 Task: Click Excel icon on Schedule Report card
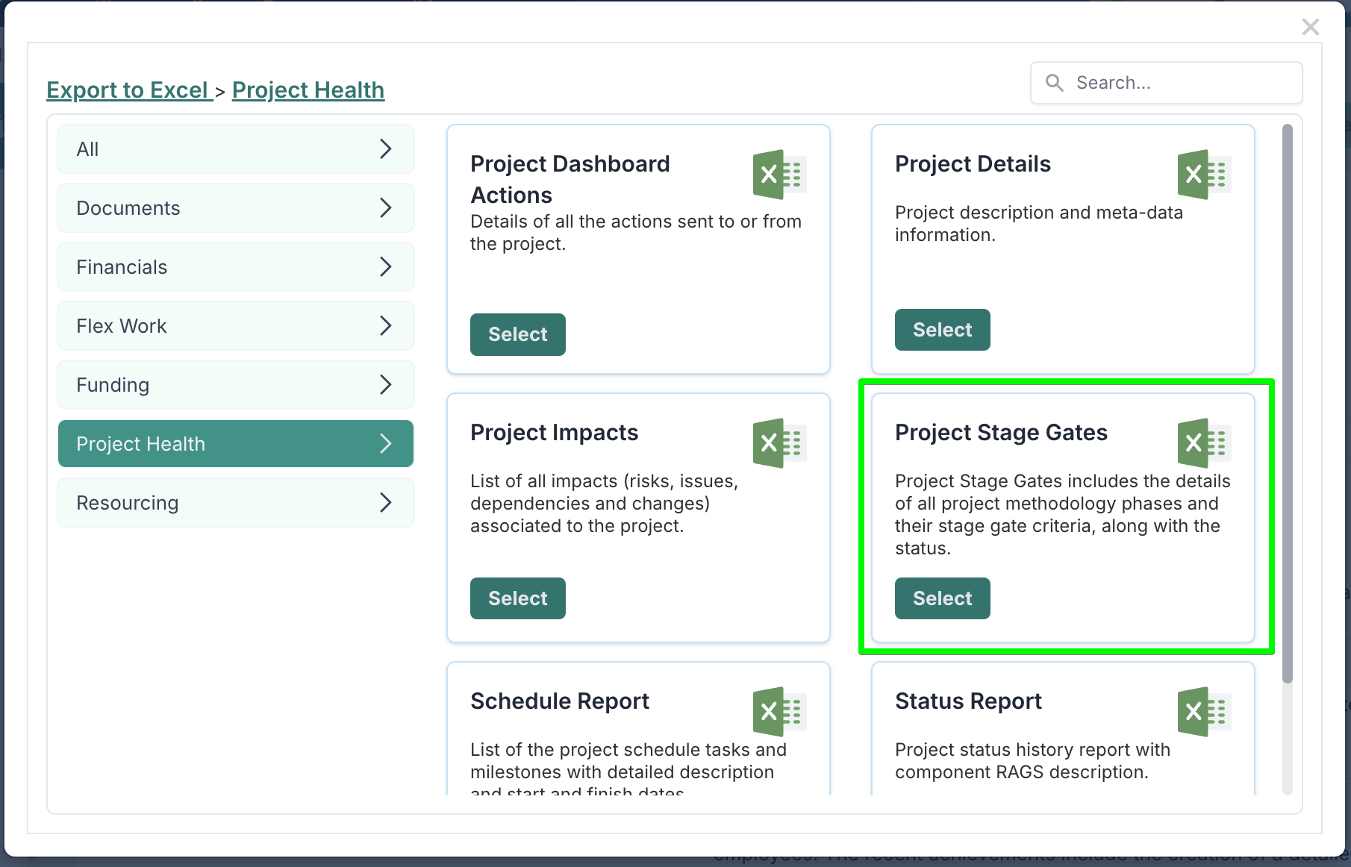point(780,712)
